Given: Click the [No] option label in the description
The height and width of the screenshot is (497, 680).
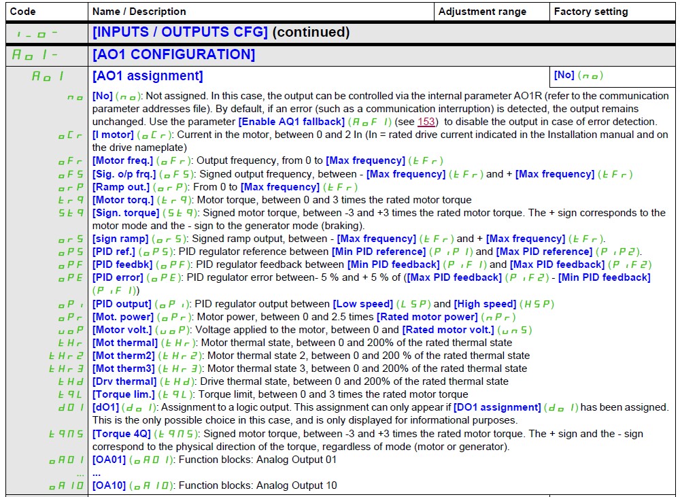Looking at the screenshot, I should [x=103, y=97].
